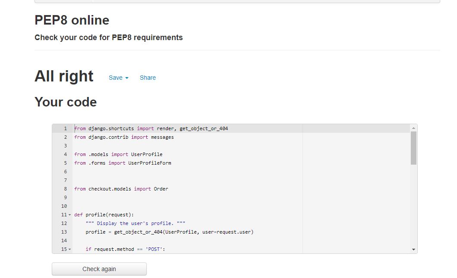Collapse the if request.method block
This screenshot has width=457, height=278.
70,249
